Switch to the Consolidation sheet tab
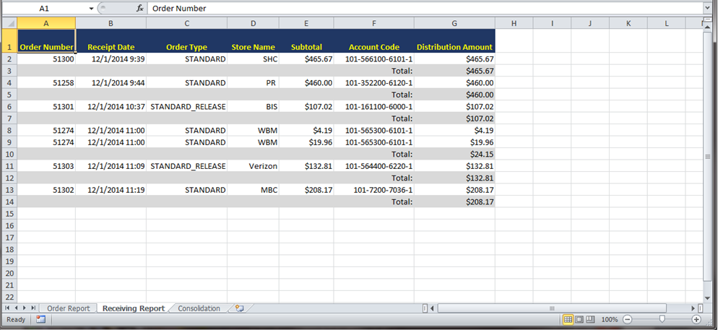 (199, 308)
